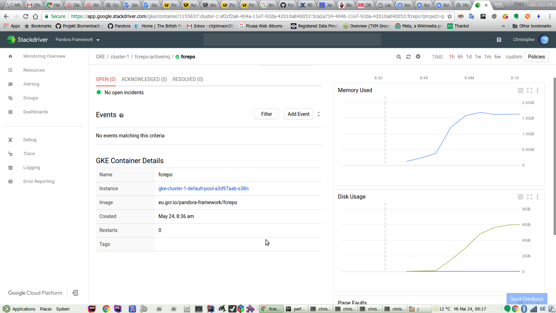Open Other bookmarks folder
The height and width of the screenshot is (313, 556).
[x=532, y=26]
